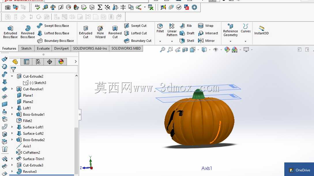Expand Loft1 feature
The image size is (314, 176).
(x=12, y=108)
